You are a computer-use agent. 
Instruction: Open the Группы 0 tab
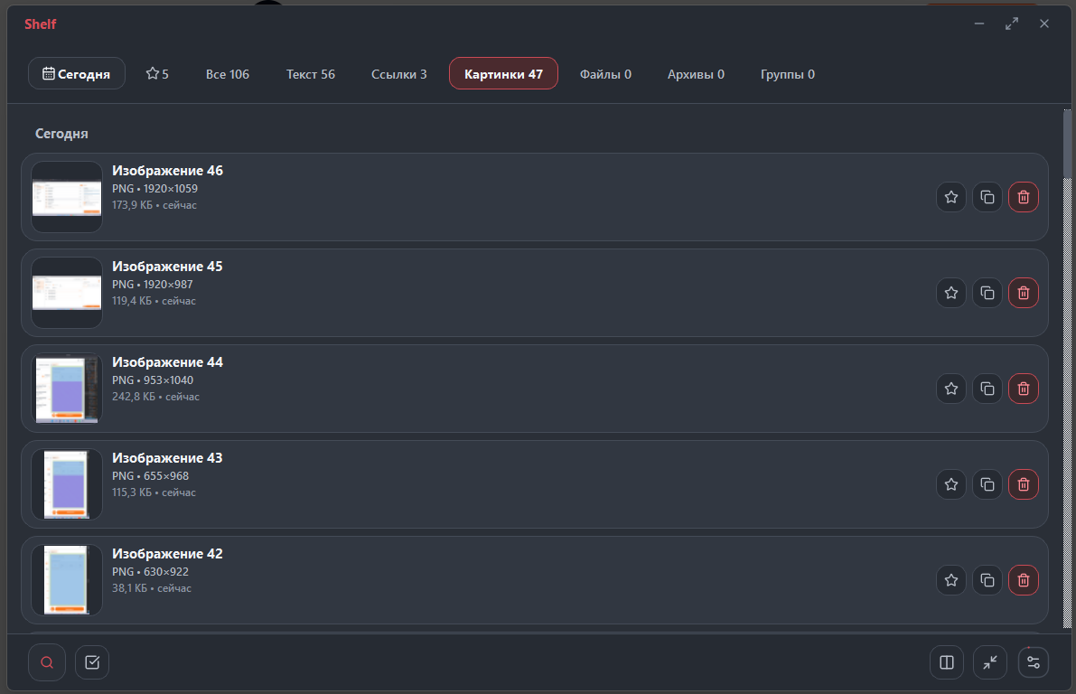[x=788, y=74]
